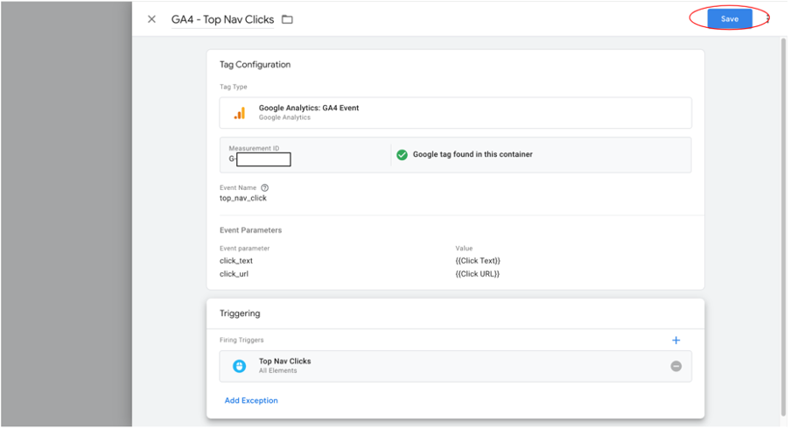Click Google tag found in this container
The width and height of the screenshot is (791, 429).
coord(472,154)
